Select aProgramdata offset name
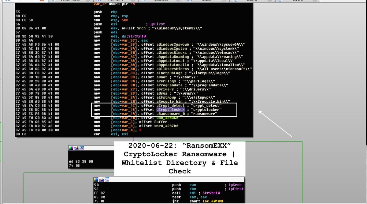367x204 pixels. [169, 85]
